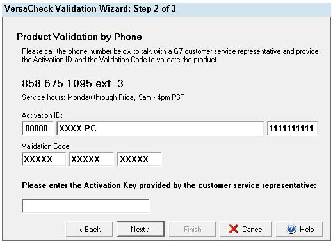Select the second Validation Code box
This screenshot has height=243, width=333.
pos(92,159)
